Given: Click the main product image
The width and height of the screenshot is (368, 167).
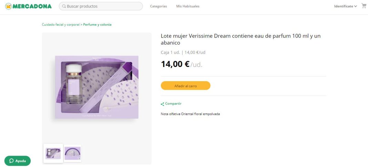Looking at the screenshot, I should point(96,88).
